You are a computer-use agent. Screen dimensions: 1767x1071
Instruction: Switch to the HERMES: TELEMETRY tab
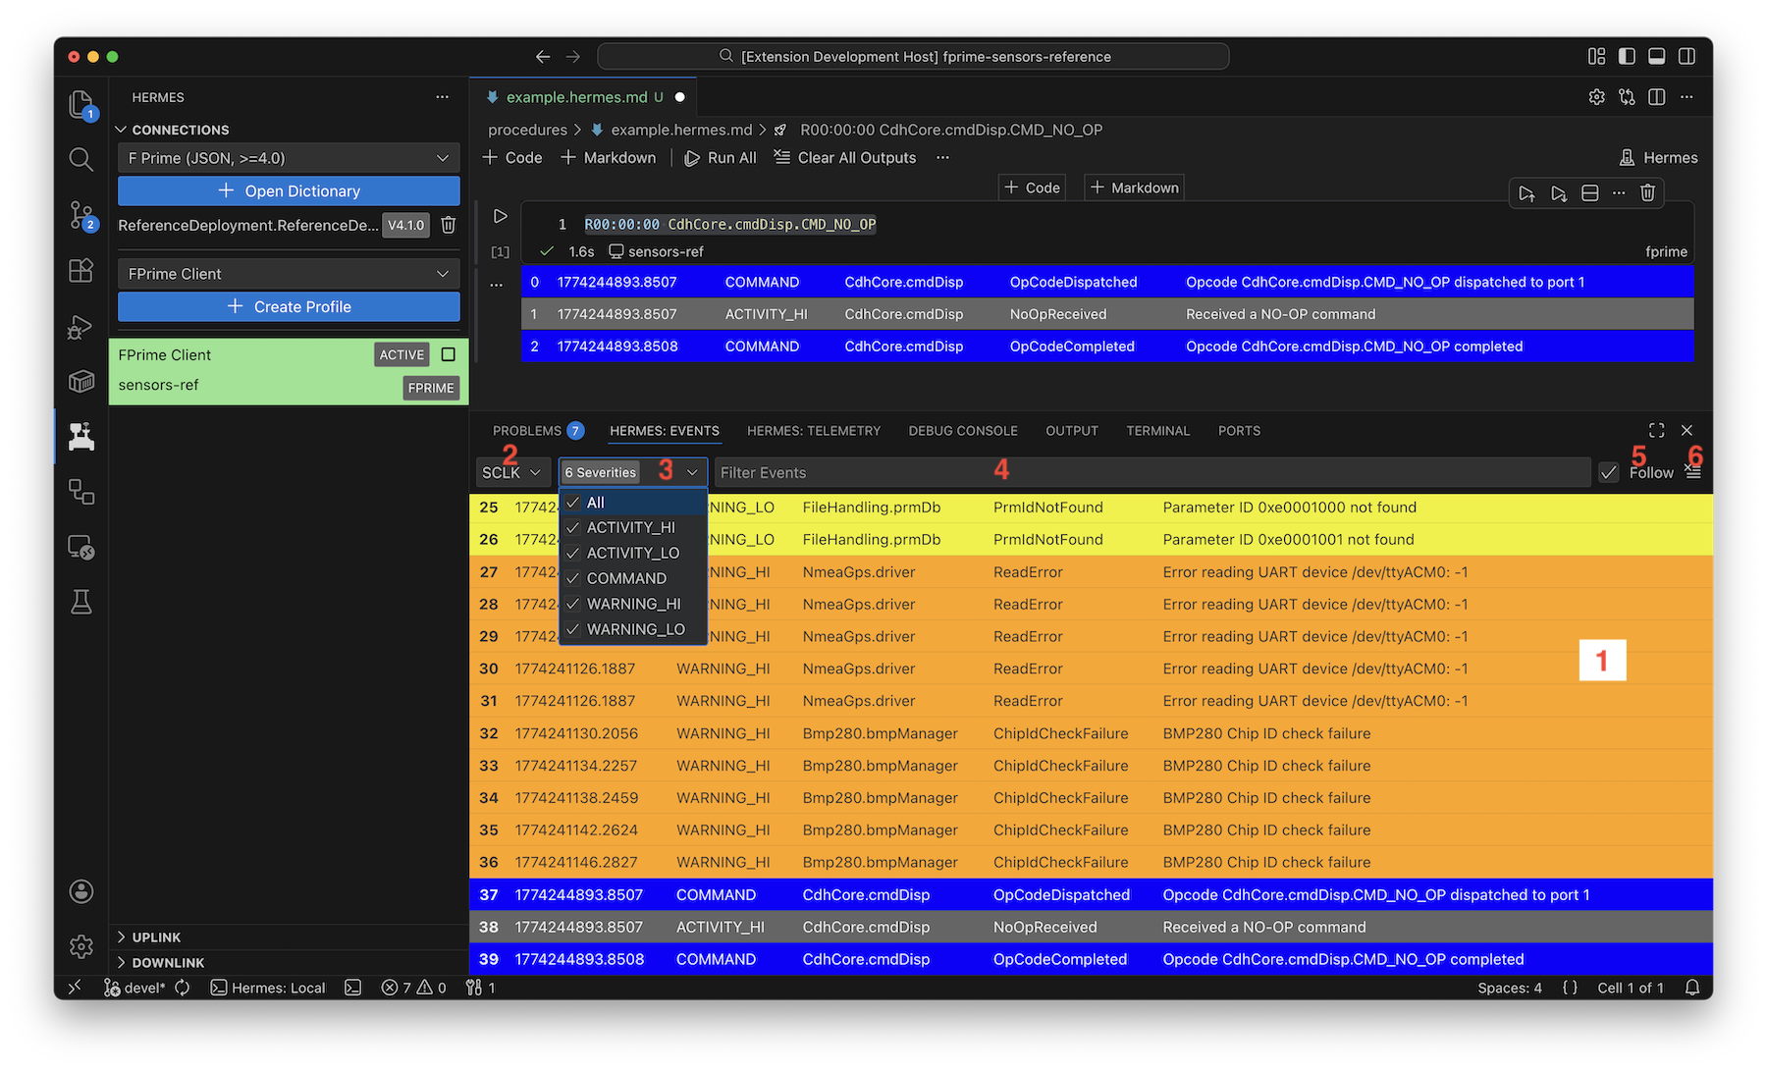[x=813, y=431]
